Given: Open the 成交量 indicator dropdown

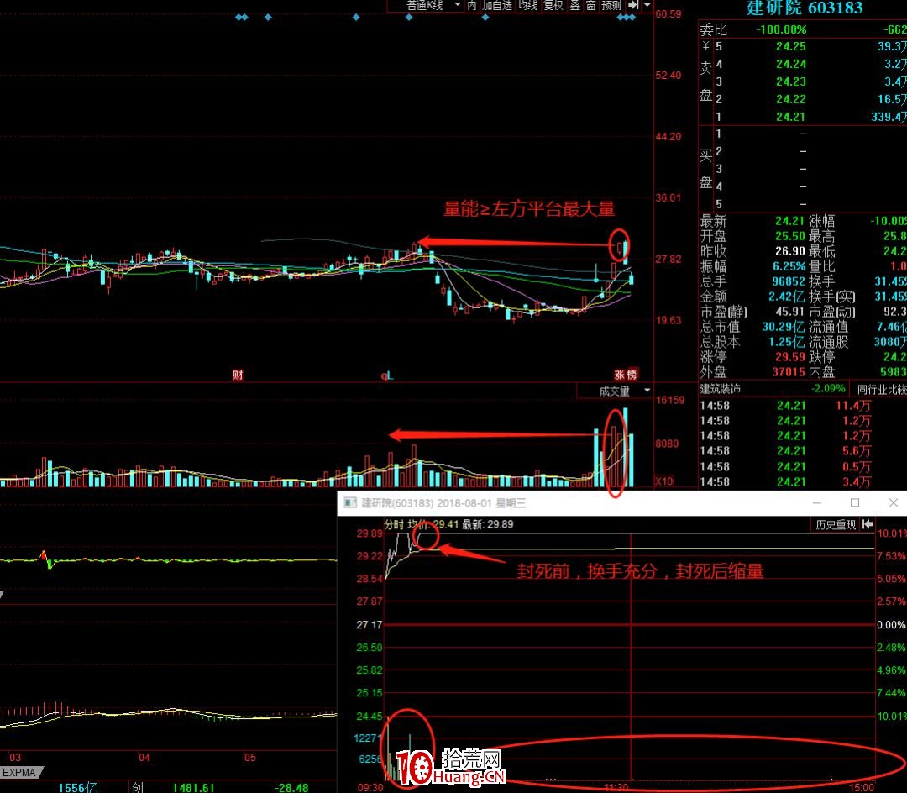Looking at the screenshot, I should click(x=614, y=391).
